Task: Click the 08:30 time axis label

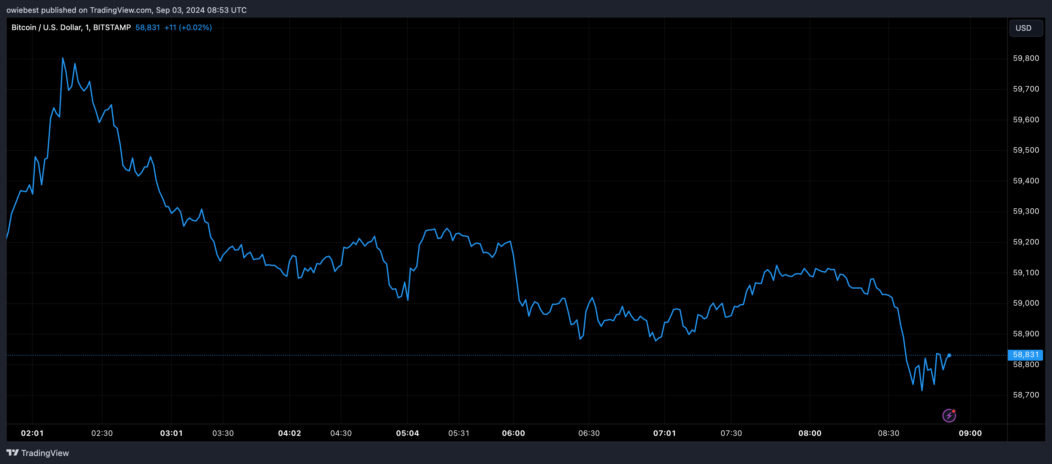Action: tap(889, 433)
